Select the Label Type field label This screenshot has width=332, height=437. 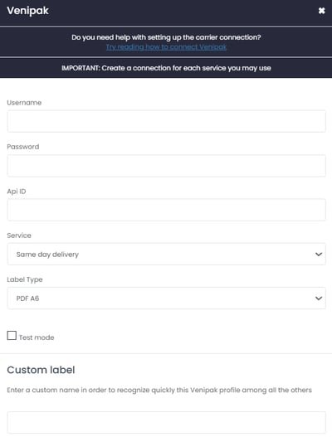coord(25,279)
